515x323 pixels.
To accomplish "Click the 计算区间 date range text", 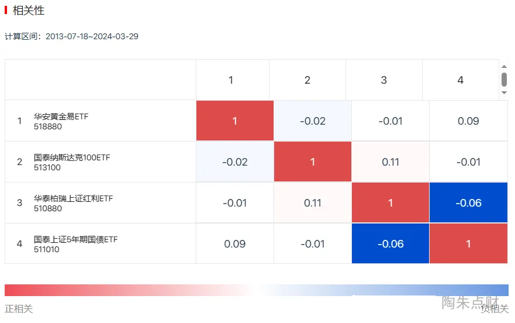I will 71,36.
